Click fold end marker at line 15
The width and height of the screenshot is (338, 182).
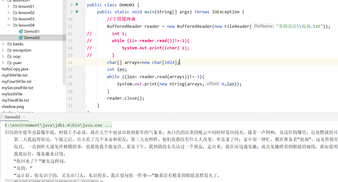coord(85,55)
